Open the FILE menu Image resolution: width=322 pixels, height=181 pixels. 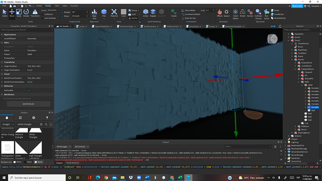point(4,6)
